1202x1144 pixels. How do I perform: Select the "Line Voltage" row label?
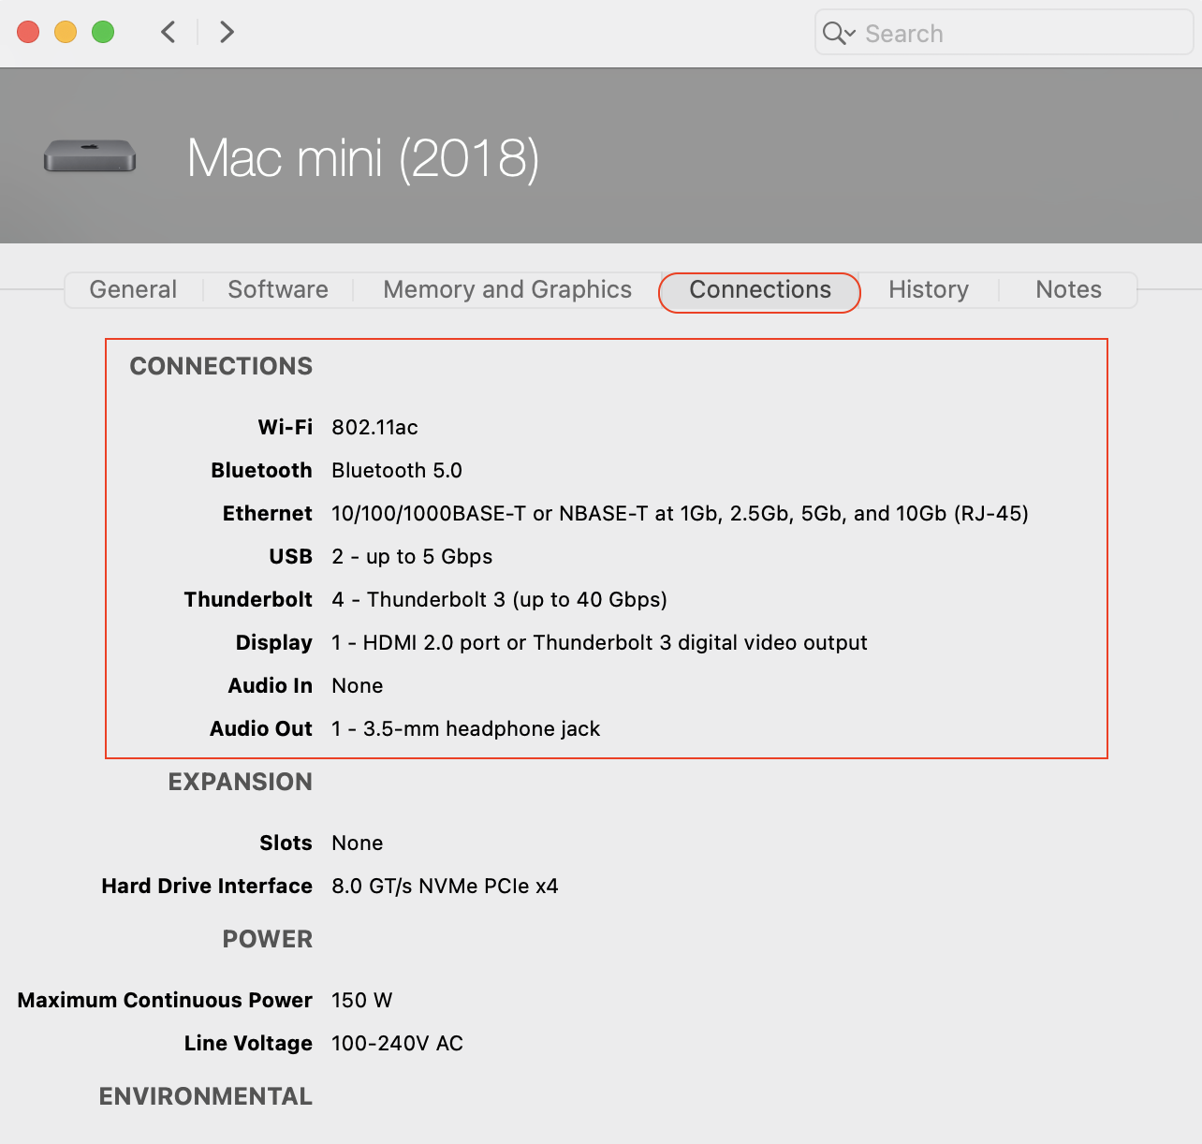pyautogui.click(x=248, y=1043)
